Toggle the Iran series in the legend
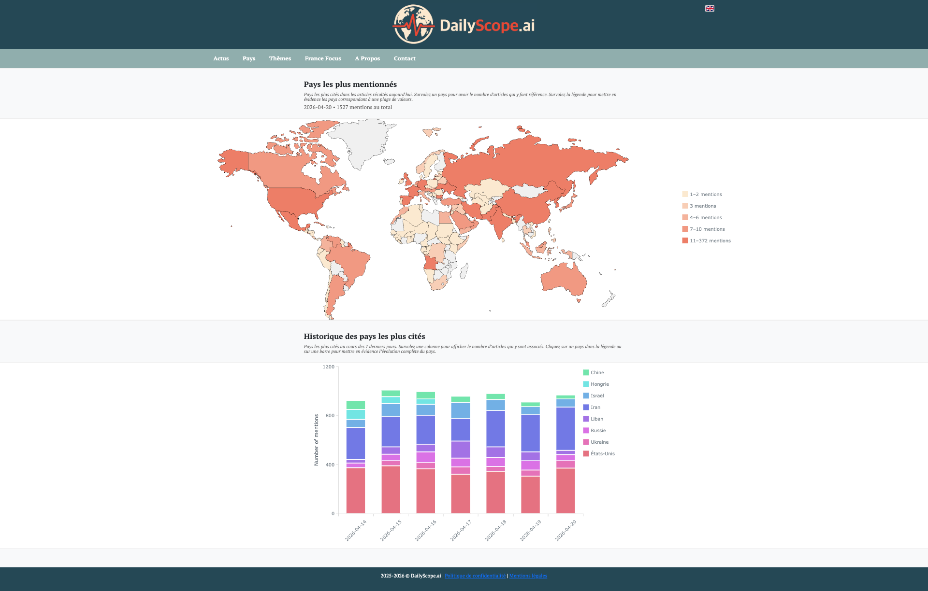This screenshot has width=928, height=591. click(595, 408)
